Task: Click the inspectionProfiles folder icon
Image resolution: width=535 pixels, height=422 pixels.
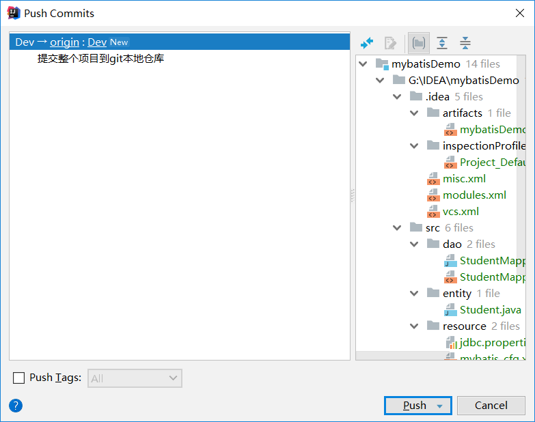Action: pyautogui.click(x=433, y=145)
